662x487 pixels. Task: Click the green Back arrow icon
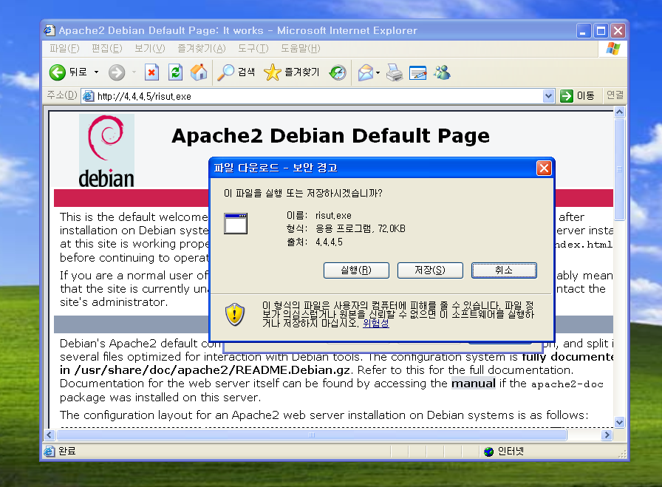pyautogui.click(x=58, y=72)
